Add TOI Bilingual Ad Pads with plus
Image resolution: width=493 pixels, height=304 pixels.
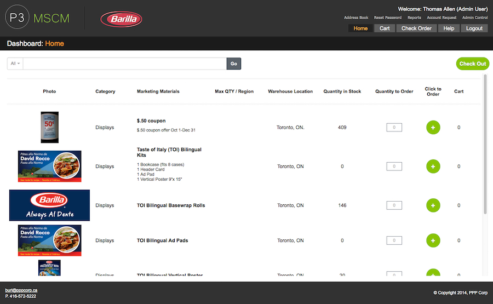pyautogui.click(x=433, y=240)
